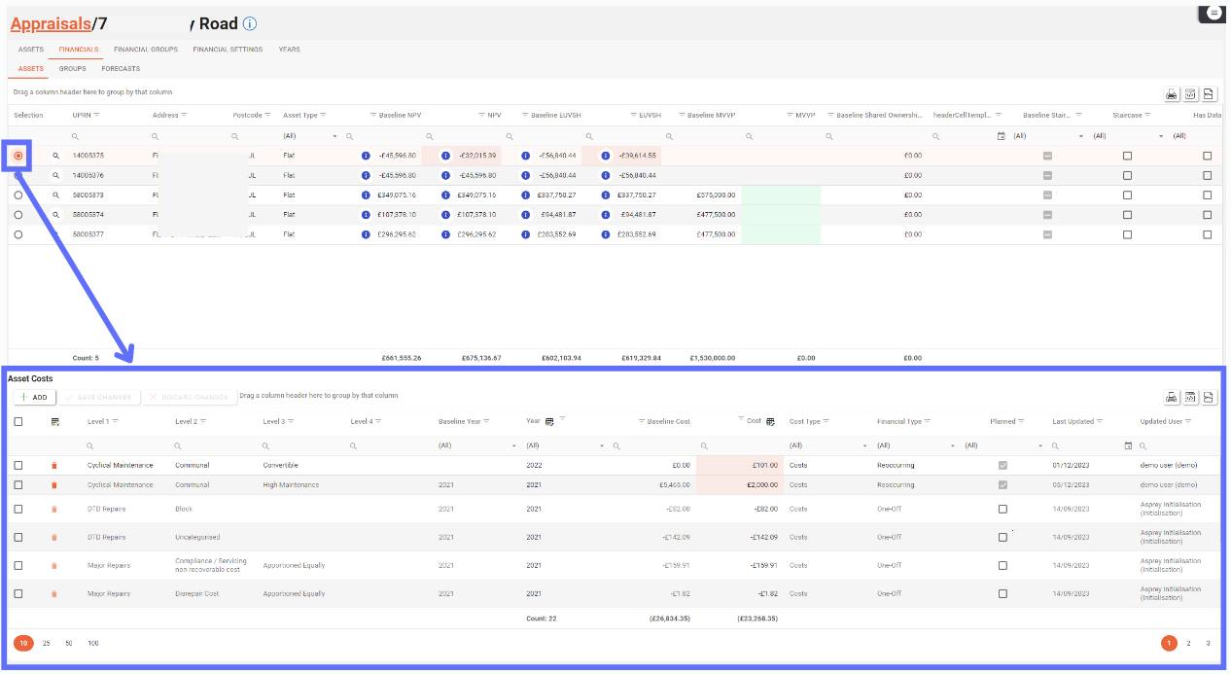Select checkbox for DTD Repairs Uncategorised row

(x=18, y=537)
